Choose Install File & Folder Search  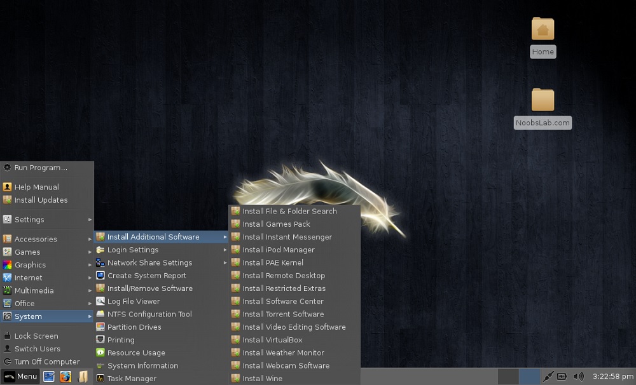[x=294, y=211]
